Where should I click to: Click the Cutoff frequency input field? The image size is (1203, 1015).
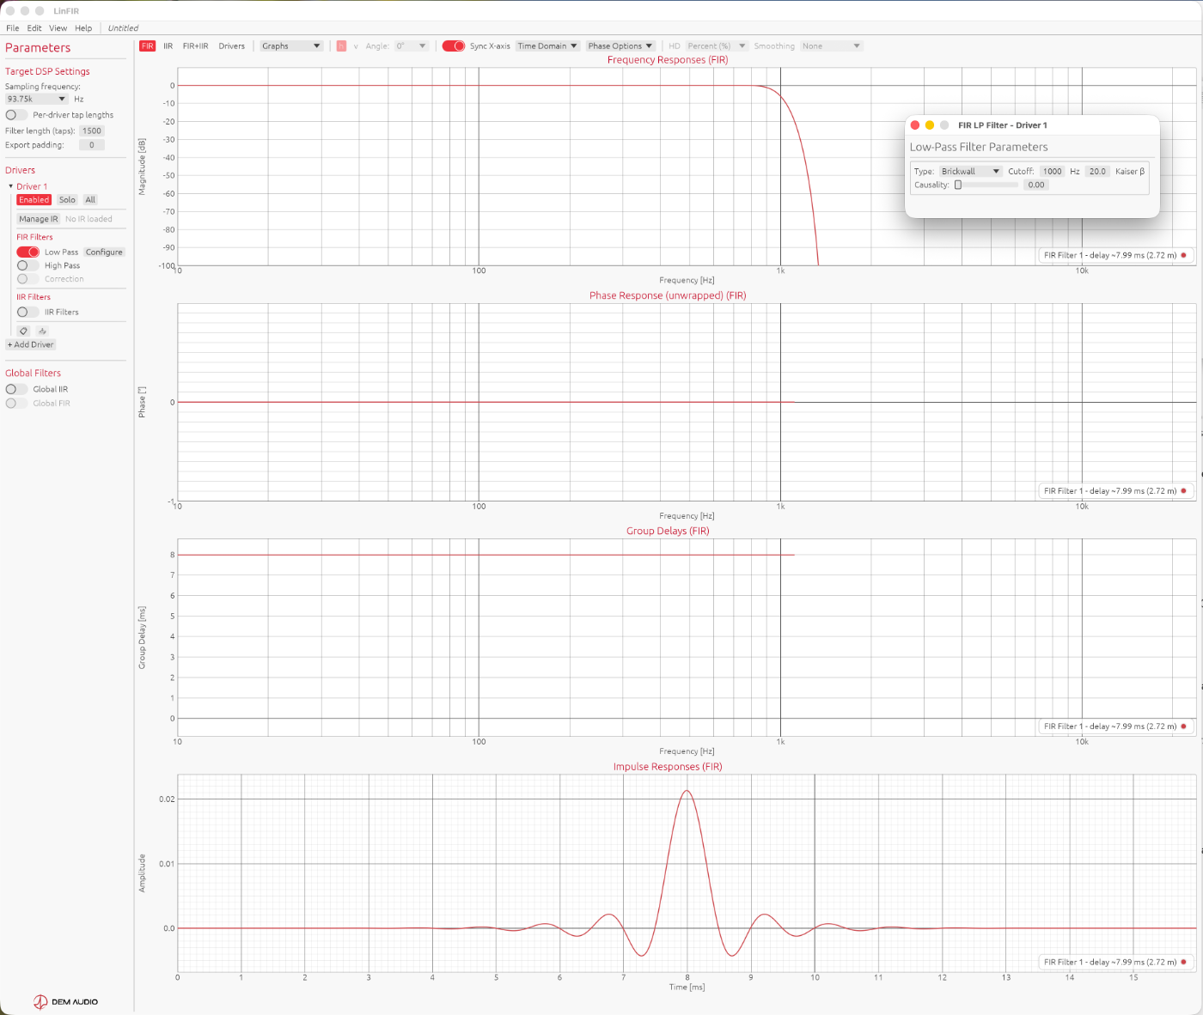pos(1052,172)
